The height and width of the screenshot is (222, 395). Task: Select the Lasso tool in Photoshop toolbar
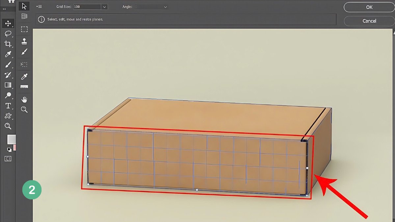click(x=8, y=34)
